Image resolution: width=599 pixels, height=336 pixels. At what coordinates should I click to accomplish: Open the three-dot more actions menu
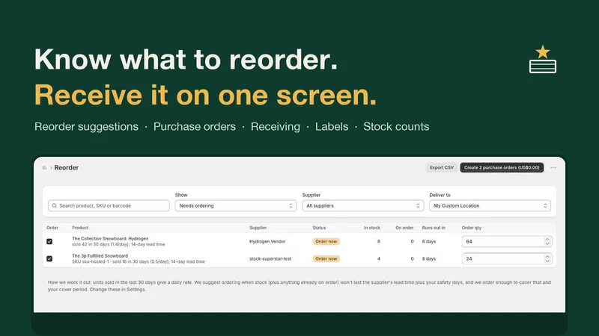553,167
